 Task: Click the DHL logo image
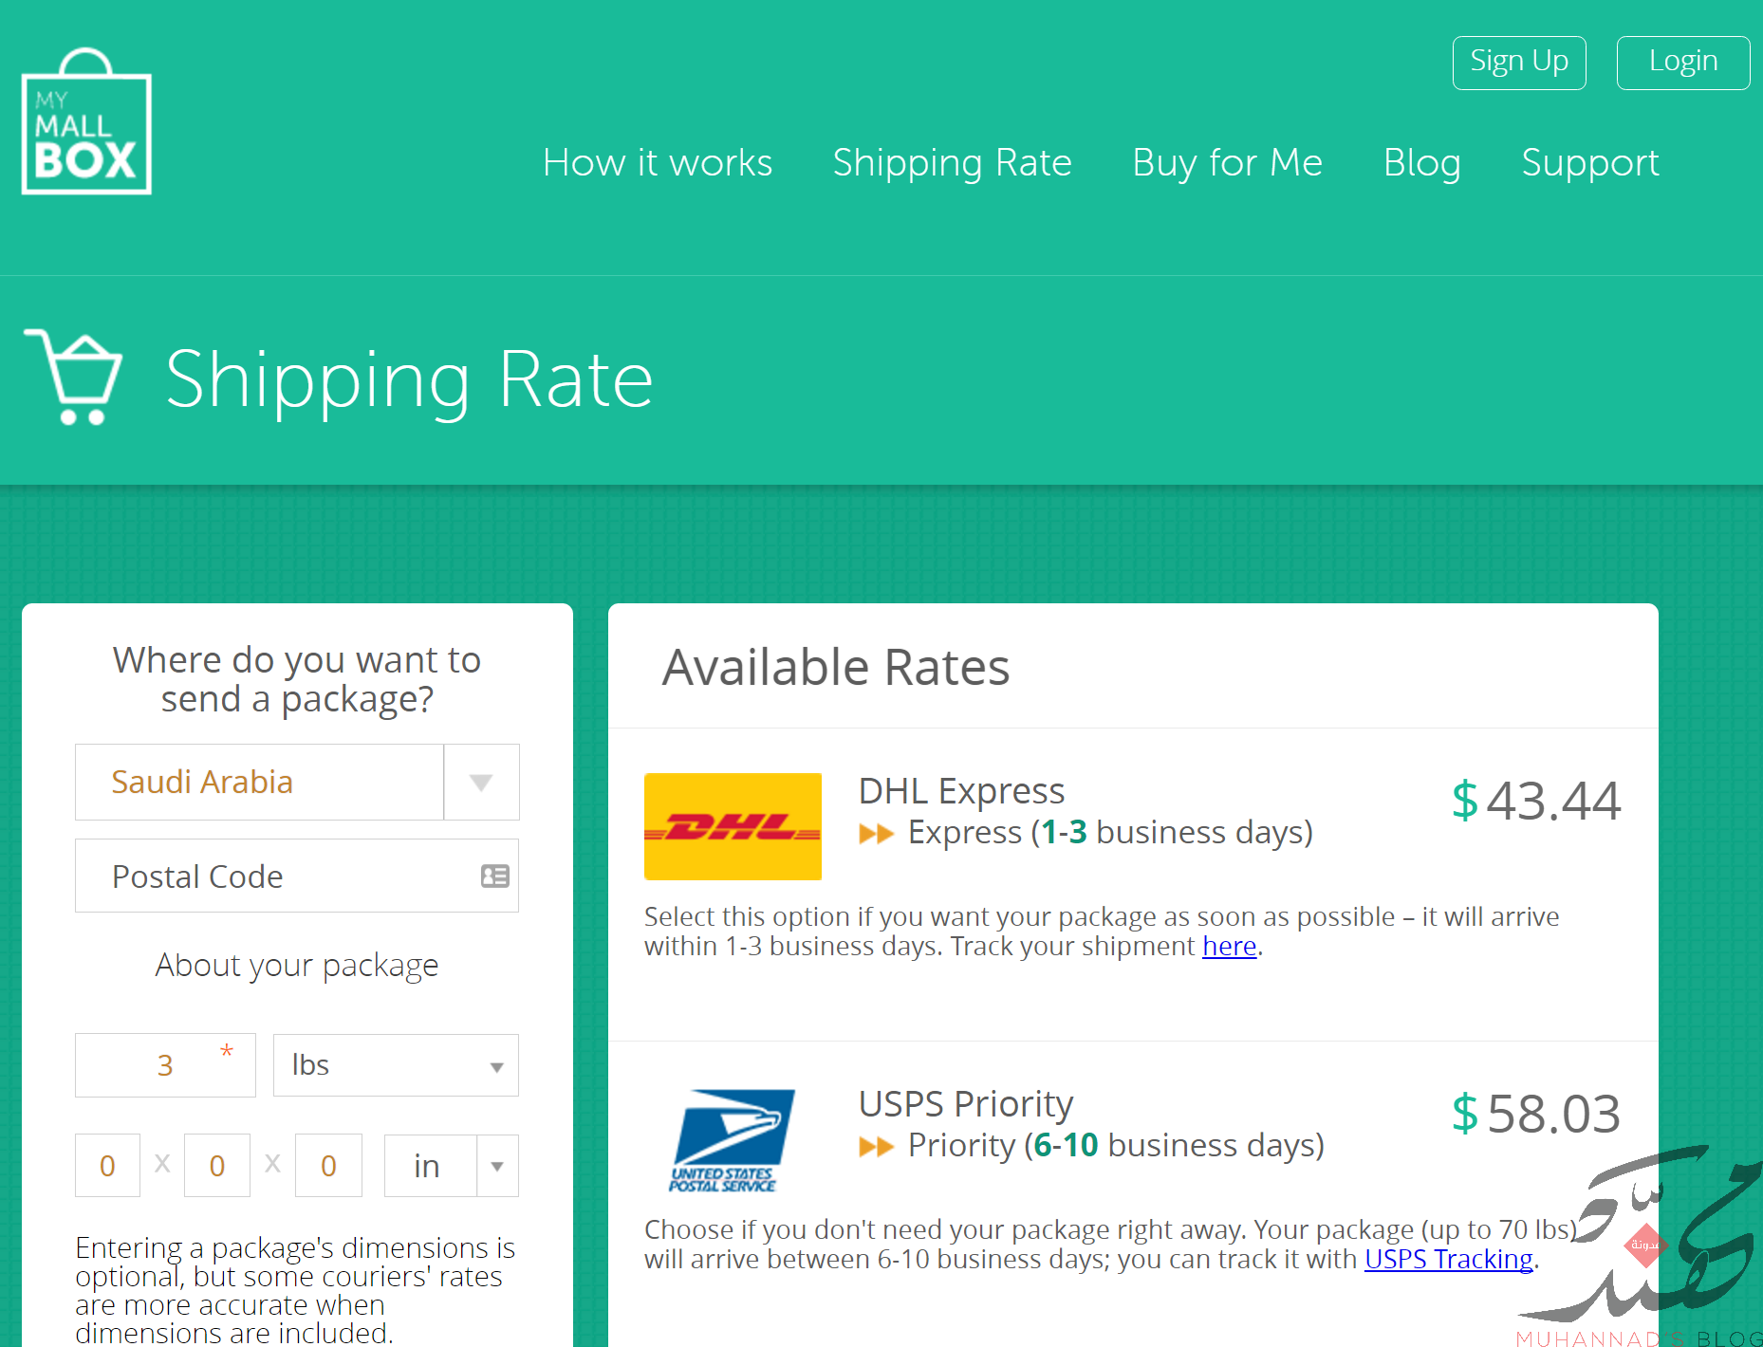click(733, 826)
